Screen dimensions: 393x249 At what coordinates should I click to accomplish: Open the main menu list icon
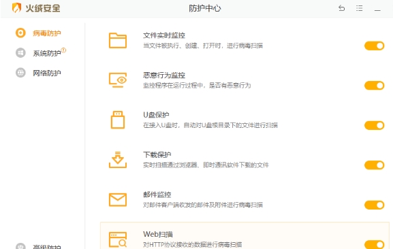(360, 8)
